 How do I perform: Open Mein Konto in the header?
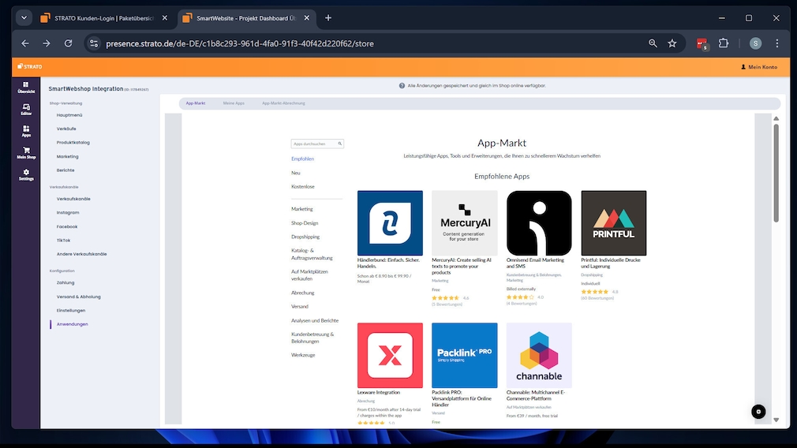(x=759, y=67)
